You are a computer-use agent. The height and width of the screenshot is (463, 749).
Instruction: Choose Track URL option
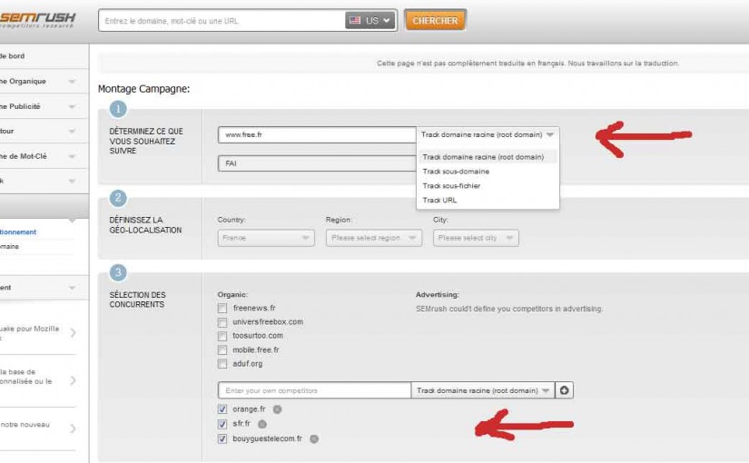coord(439,201)
